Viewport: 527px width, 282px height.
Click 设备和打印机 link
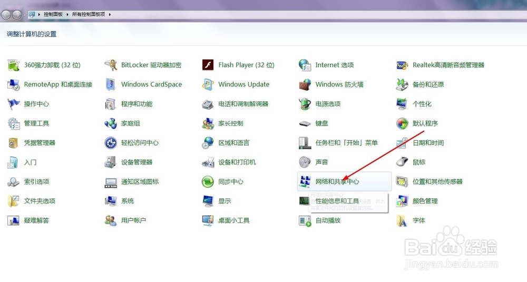(x=237, y=162)
